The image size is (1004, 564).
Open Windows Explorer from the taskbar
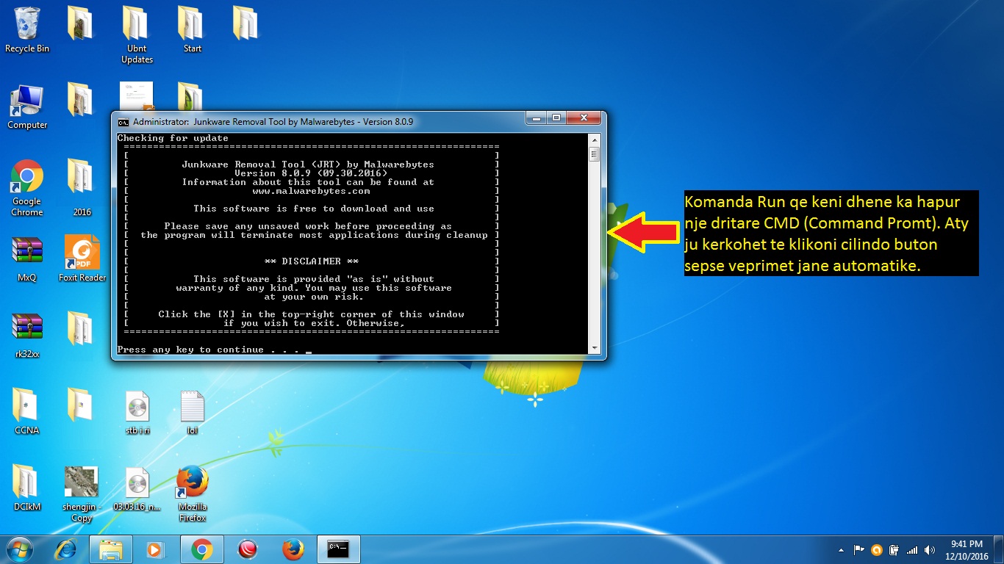pyautogui.click(x=111, y=549)
